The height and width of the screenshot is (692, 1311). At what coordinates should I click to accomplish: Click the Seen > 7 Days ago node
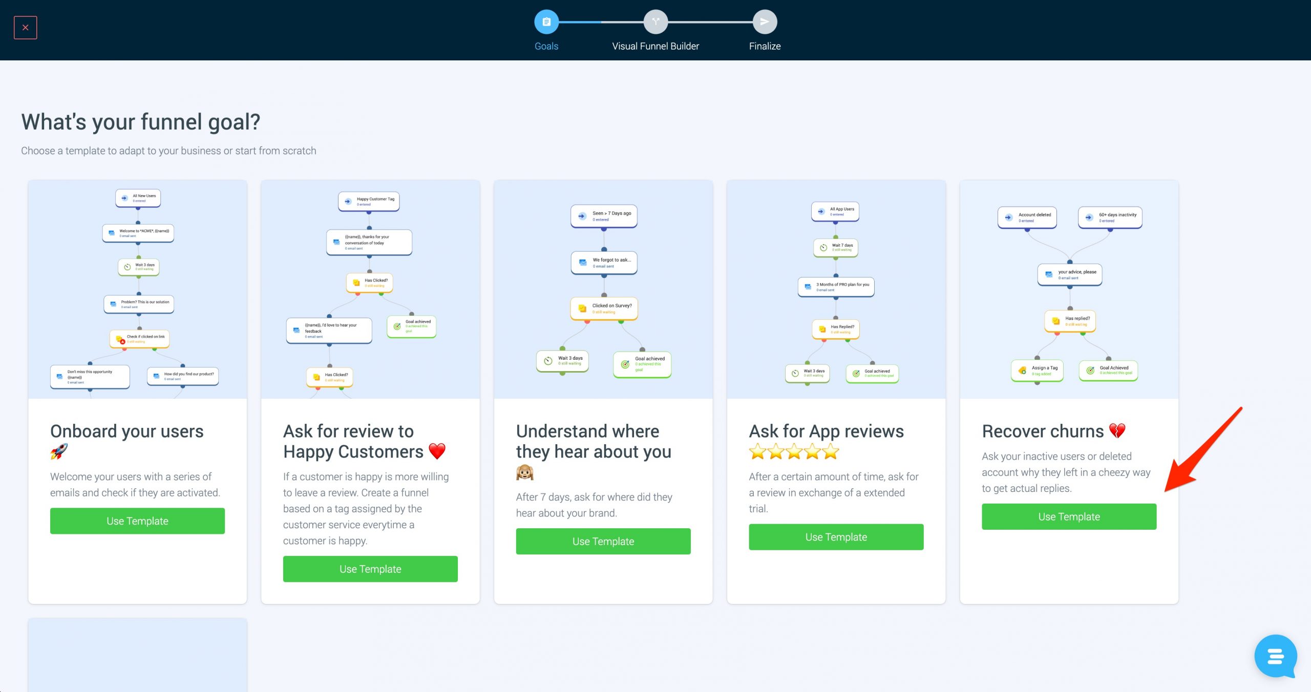click(604, 216)
